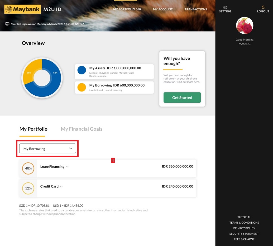This screenshot has height=246, width=273.
Task: Open the My Borrowing dropdown
Action: [48, 148]
